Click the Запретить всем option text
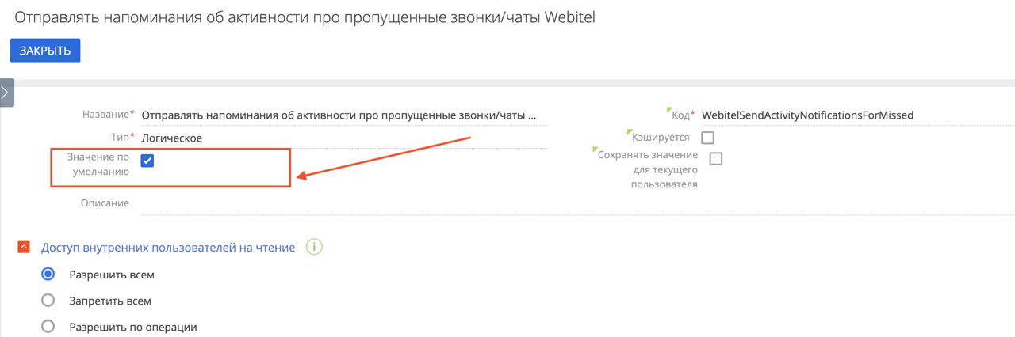 (110, 301)
